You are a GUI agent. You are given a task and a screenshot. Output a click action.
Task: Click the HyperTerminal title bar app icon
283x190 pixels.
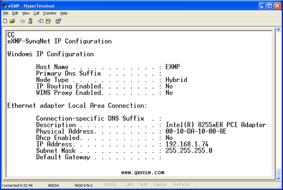pos(5,6)
